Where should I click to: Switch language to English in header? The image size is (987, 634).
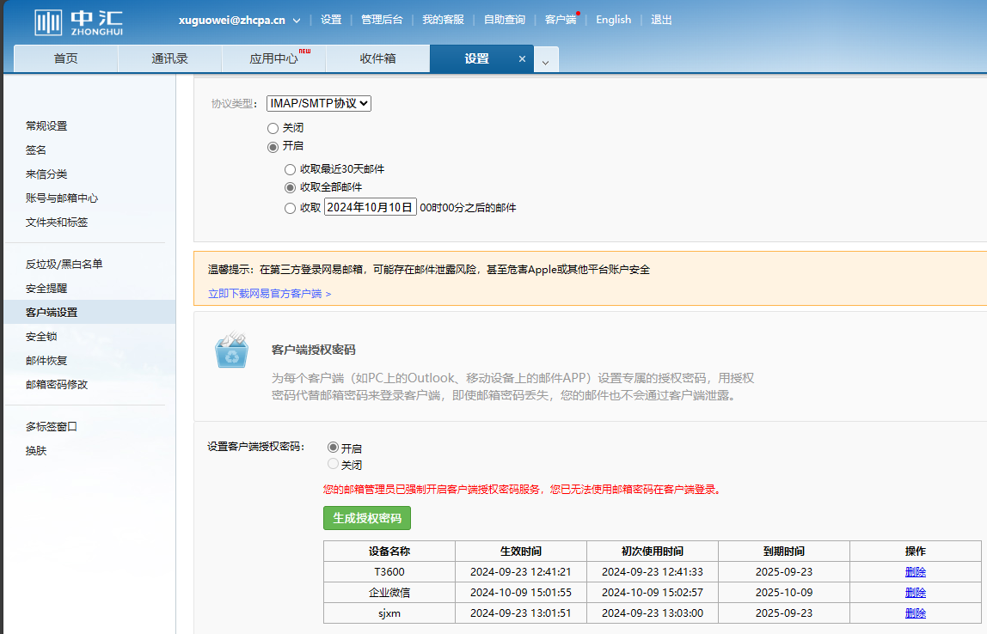613,20
